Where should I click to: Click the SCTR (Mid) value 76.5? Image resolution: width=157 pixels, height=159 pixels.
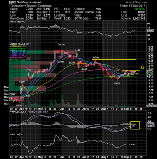pyautogui.click(x=98, y=19)
